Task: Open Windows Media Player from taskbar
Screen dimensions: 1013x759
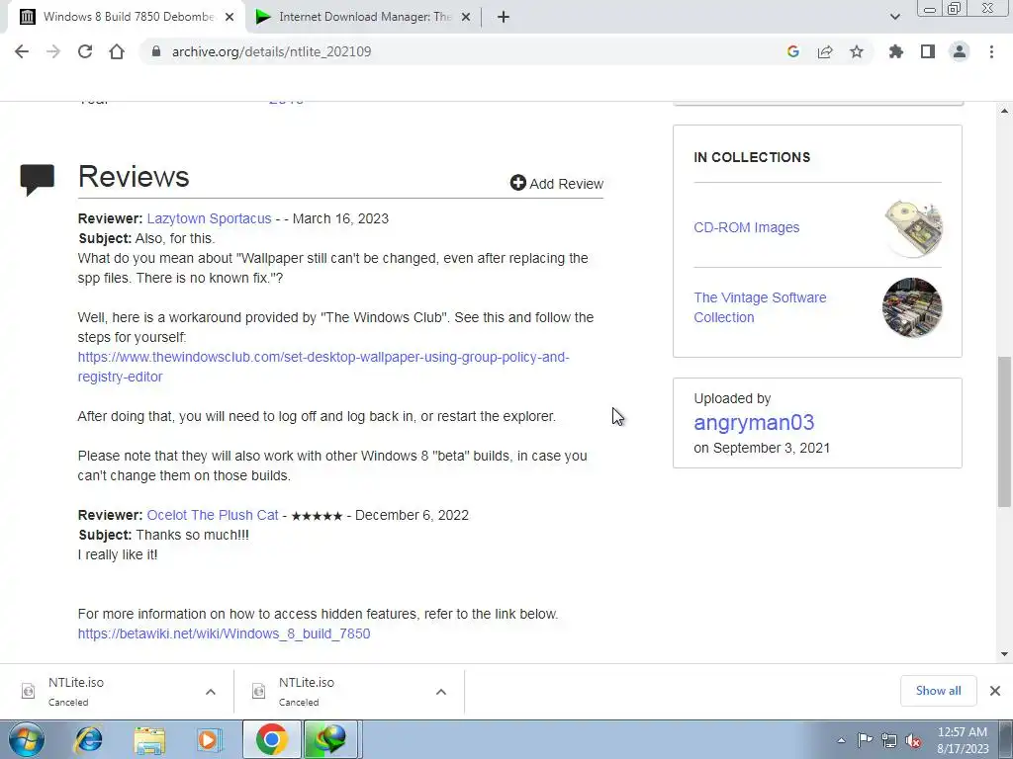Action: (x=208, y=739)
